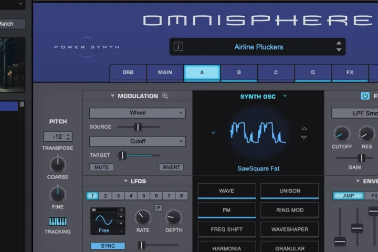Click the Transpose -12 value field
Screen dimensions: 378x252
click(x=58, y=136)
